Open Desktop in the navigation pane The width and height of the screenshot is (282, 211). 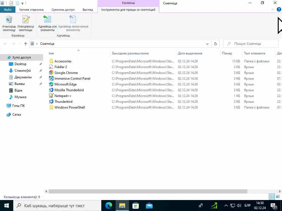click(x=20, y=64)
